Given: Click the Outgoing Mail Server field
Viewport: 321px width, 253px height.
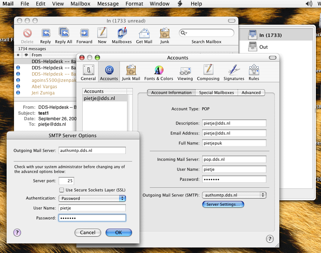Looking at the screenshot, I should click(92, 150).
